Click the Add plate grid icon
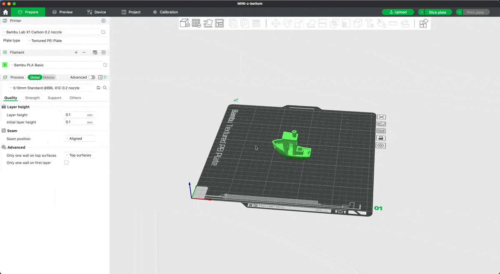The width and height of the screenshot is (500, 274). (x=196, y=23)
